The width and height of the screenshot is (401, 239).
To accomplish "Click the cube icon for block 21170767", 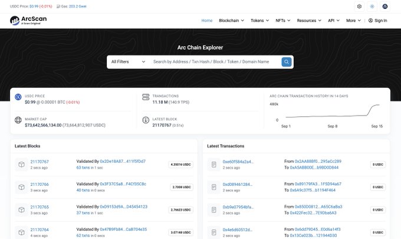I will tap(21, 165).
